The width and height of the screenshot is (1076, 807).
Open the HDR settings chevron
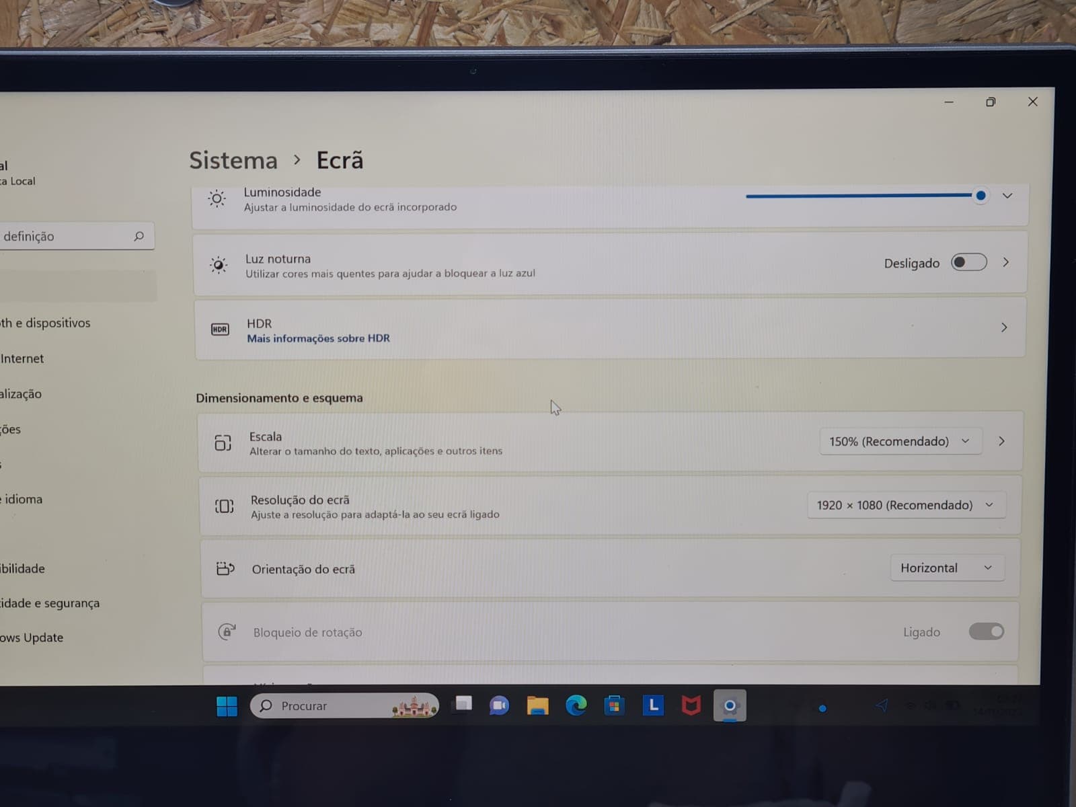click(x=1004, y=328)
